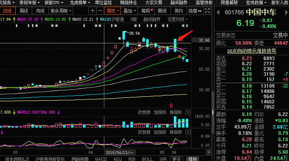Select the BOLL indicator tab
Screen dimensions: 289x161
[147, 159]
